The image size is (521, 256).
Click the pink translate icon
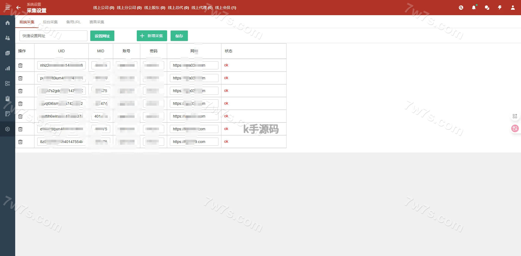[x=515, y=128]
